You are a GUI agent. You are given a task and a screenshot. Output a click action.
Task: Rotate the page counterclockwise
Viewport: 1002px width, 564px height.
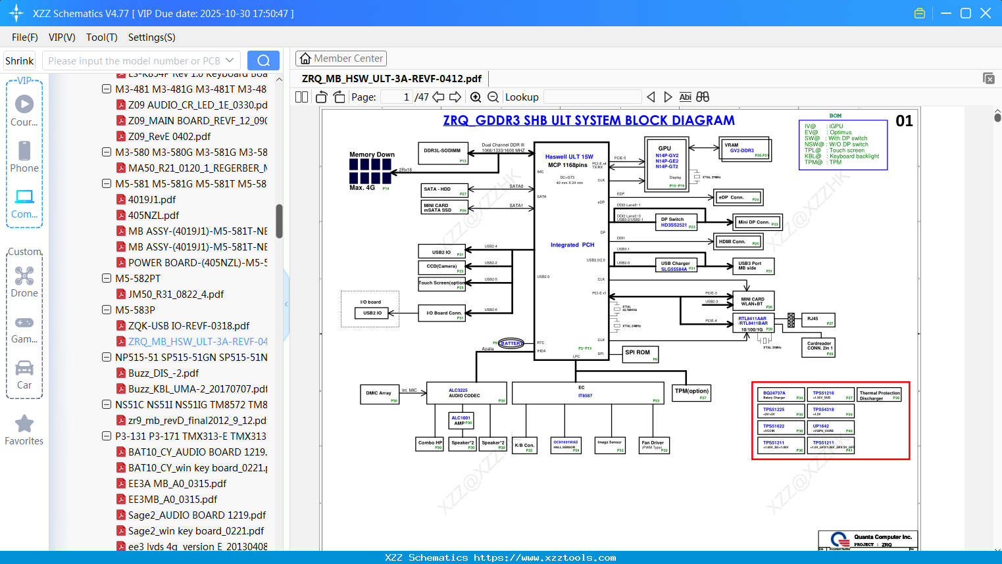point(322,97)
